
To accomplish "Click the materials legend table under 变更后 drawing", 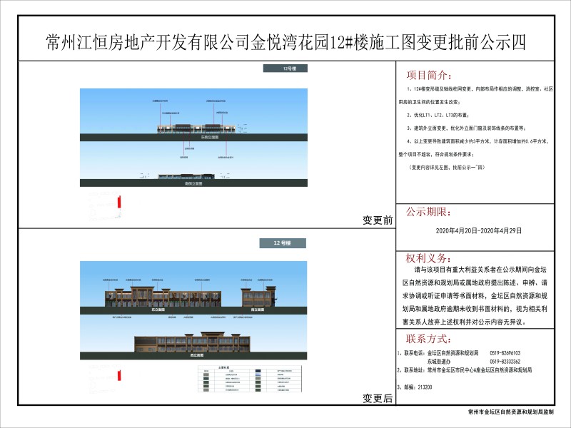I will coord(250,379).
